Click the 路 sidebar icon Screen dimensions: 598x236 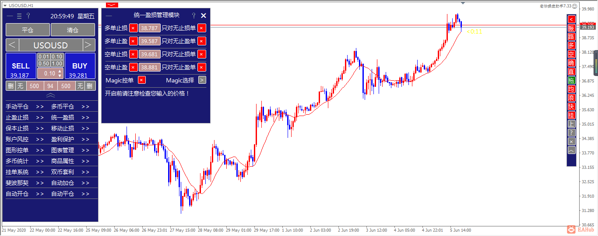coord(571,37)
